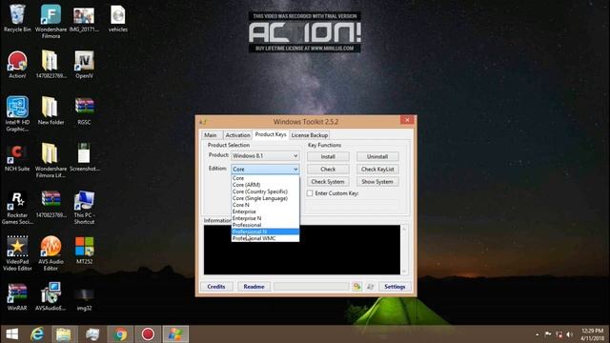Choose Core N from edition list

click(265, 205)
